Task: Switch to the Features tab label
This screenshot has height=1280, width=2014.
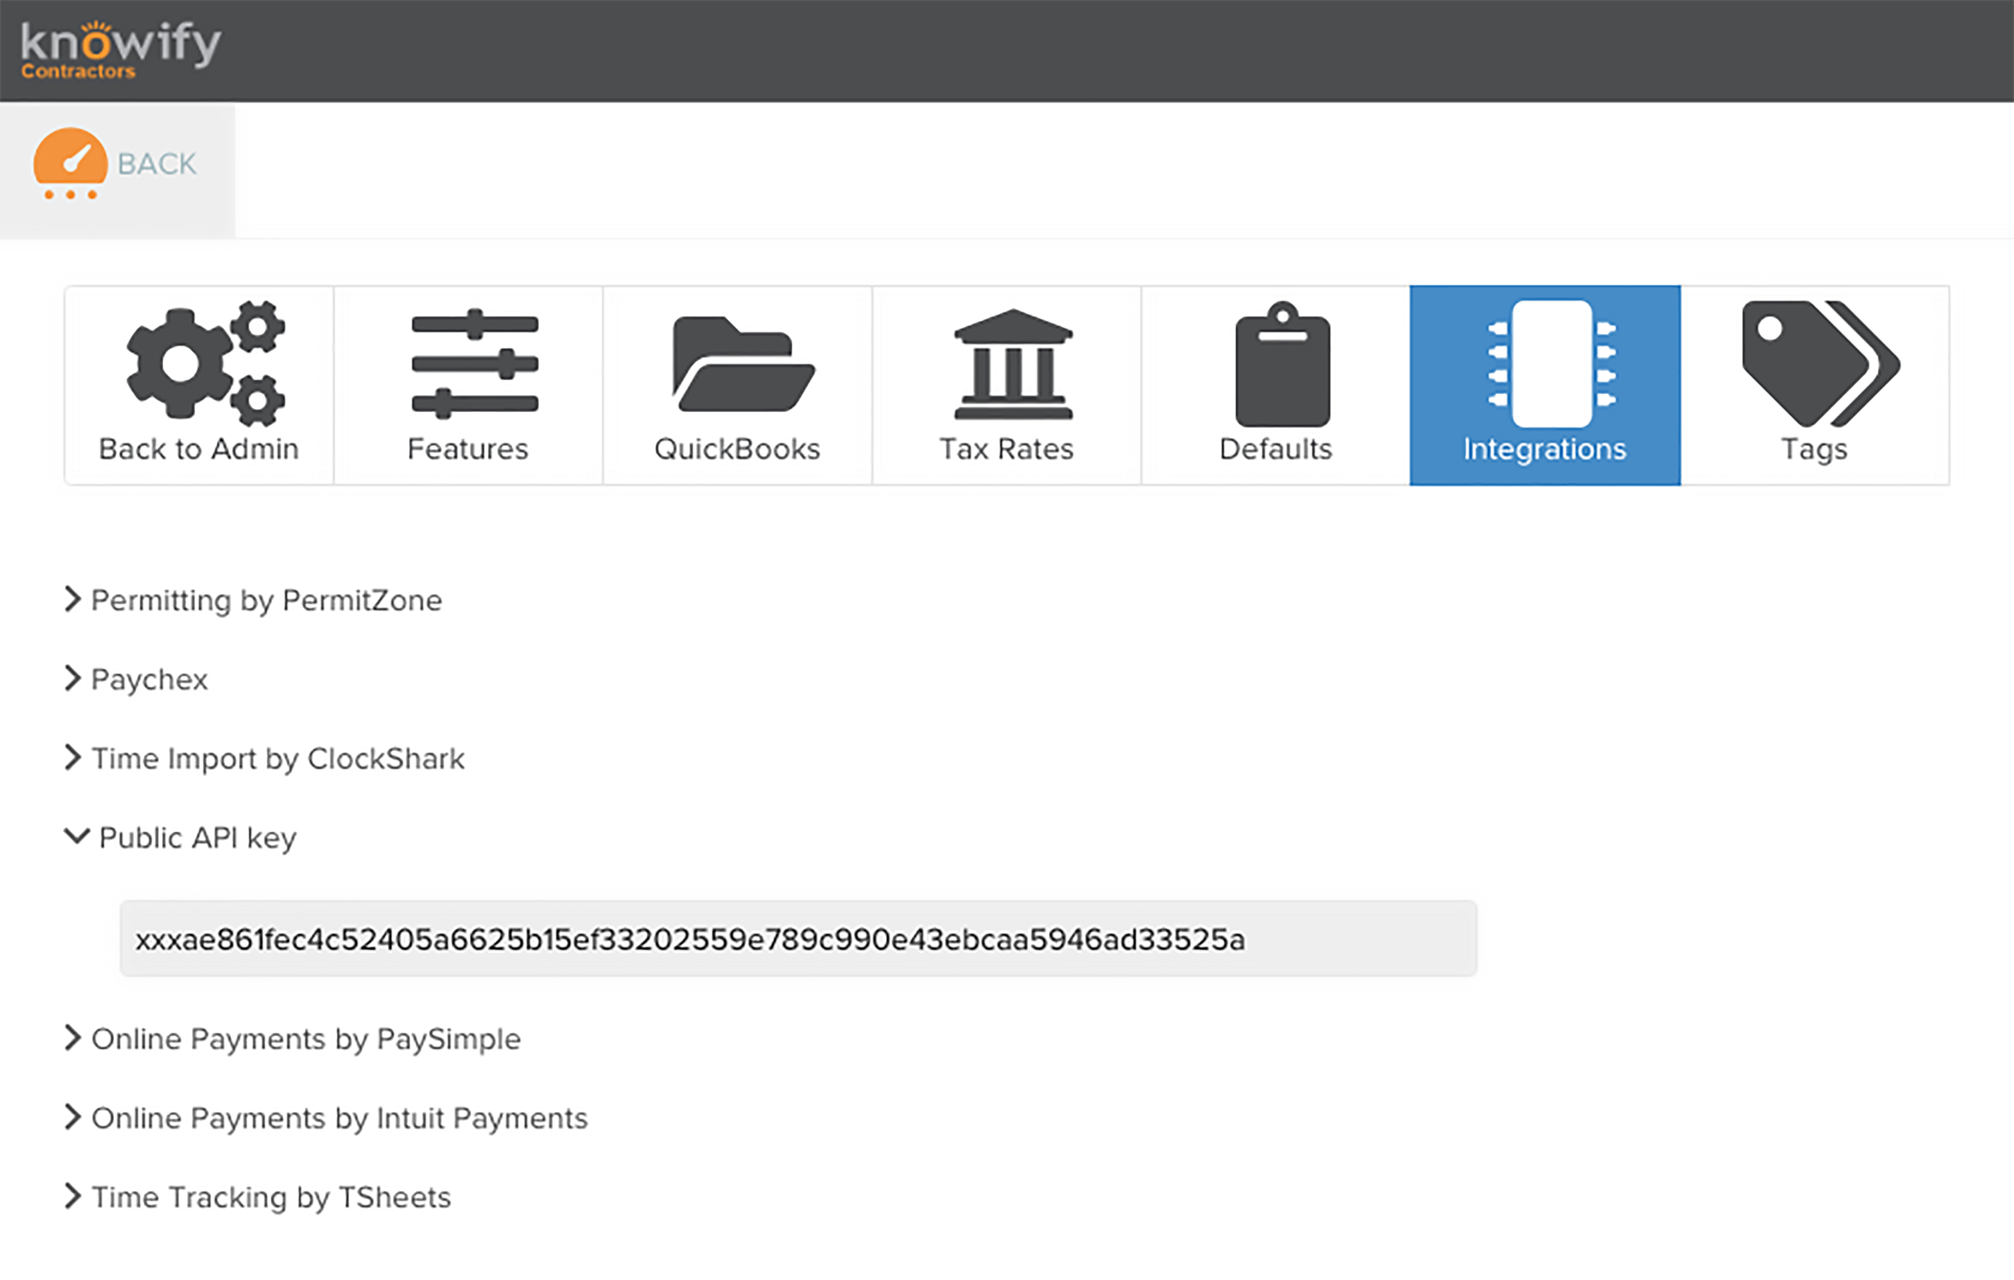Action: coord(468,450)
